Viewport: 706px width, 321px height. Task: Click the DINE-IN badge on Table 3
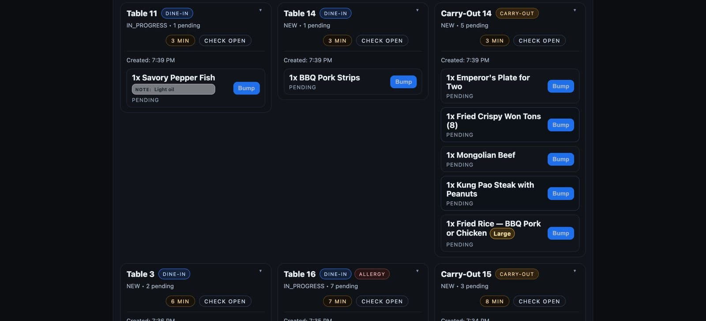(x=174, y=274)
